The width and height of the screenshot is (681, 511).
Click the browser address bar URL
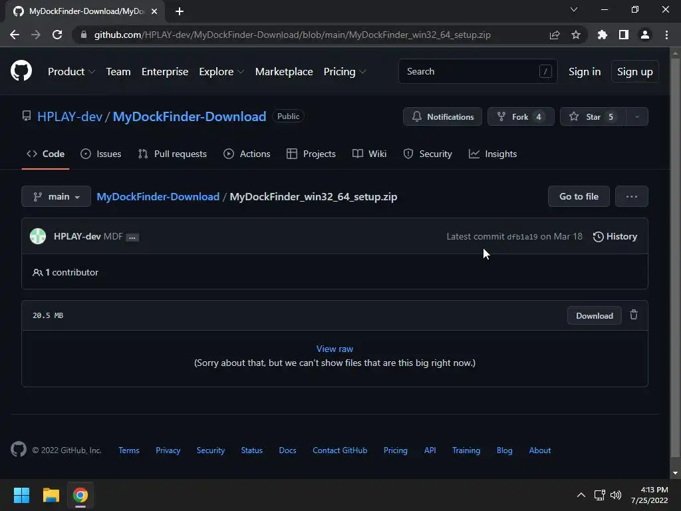click(293, 35)
